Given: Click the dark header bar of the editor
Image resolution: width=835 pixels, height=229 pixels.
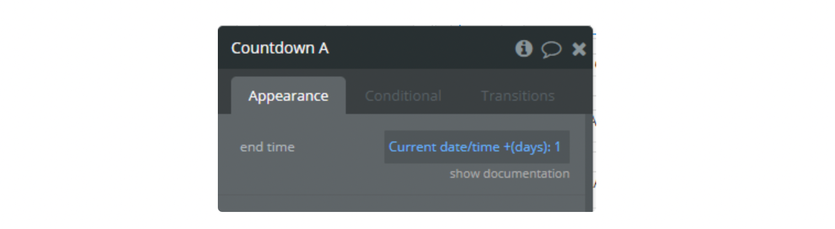Looking at the screenshot, I should pos(405,48).
